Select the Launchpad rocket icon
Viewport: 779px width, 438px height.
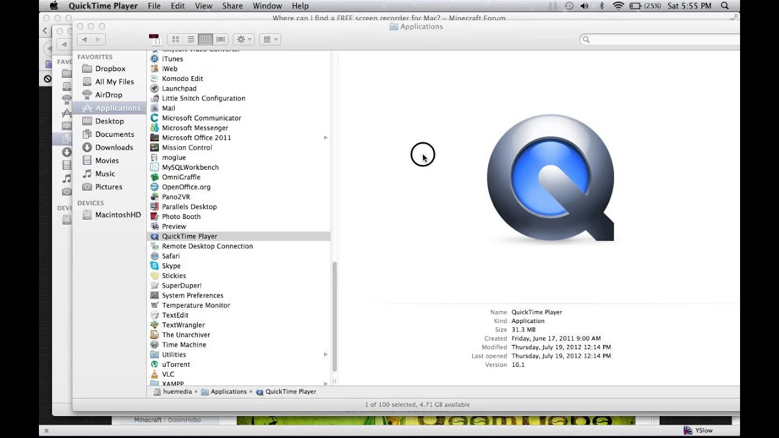[155, 88]
